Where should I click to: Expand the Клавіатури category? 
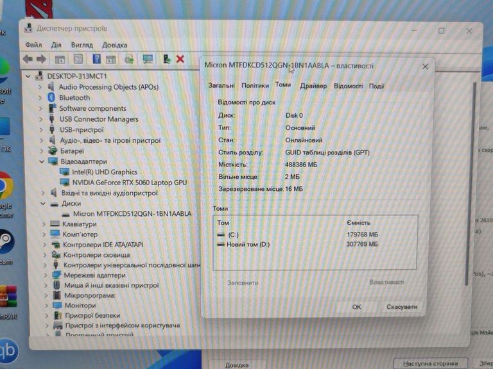point(44,224)
